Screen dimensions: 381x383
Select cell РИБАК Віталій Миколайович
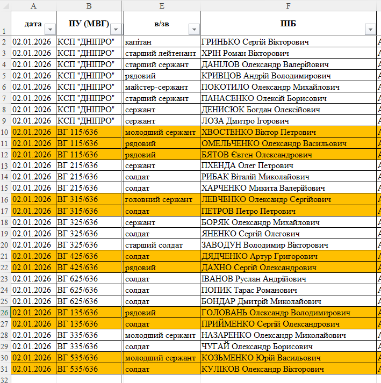click(288, 177)
